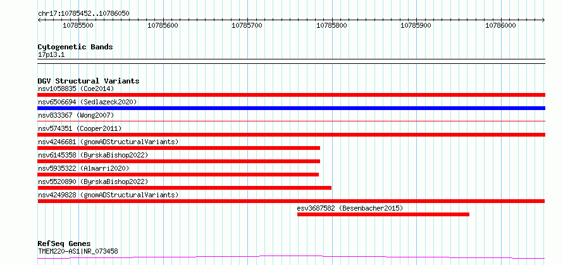Screen dimensions: 563x265
Task: Open the nsv6506694 (Sedlazeck2020) variant label
Action: [x=87, y=102]
